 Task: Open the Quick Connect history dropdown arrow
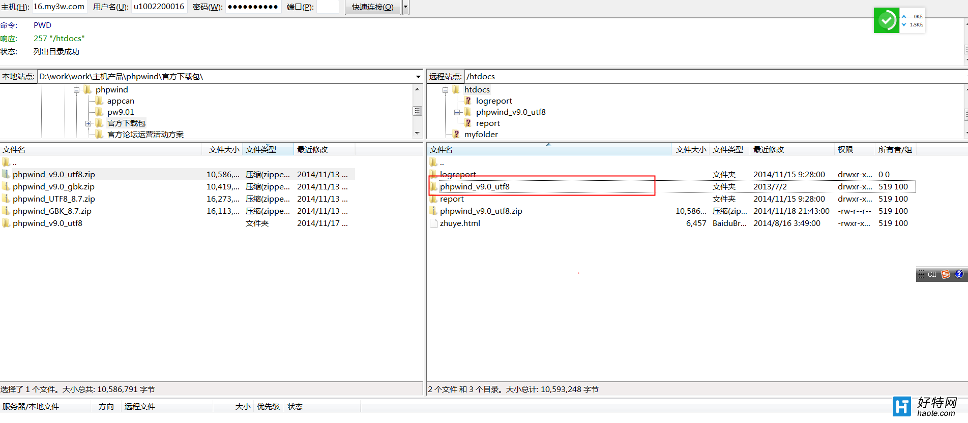tap(406, 7)
